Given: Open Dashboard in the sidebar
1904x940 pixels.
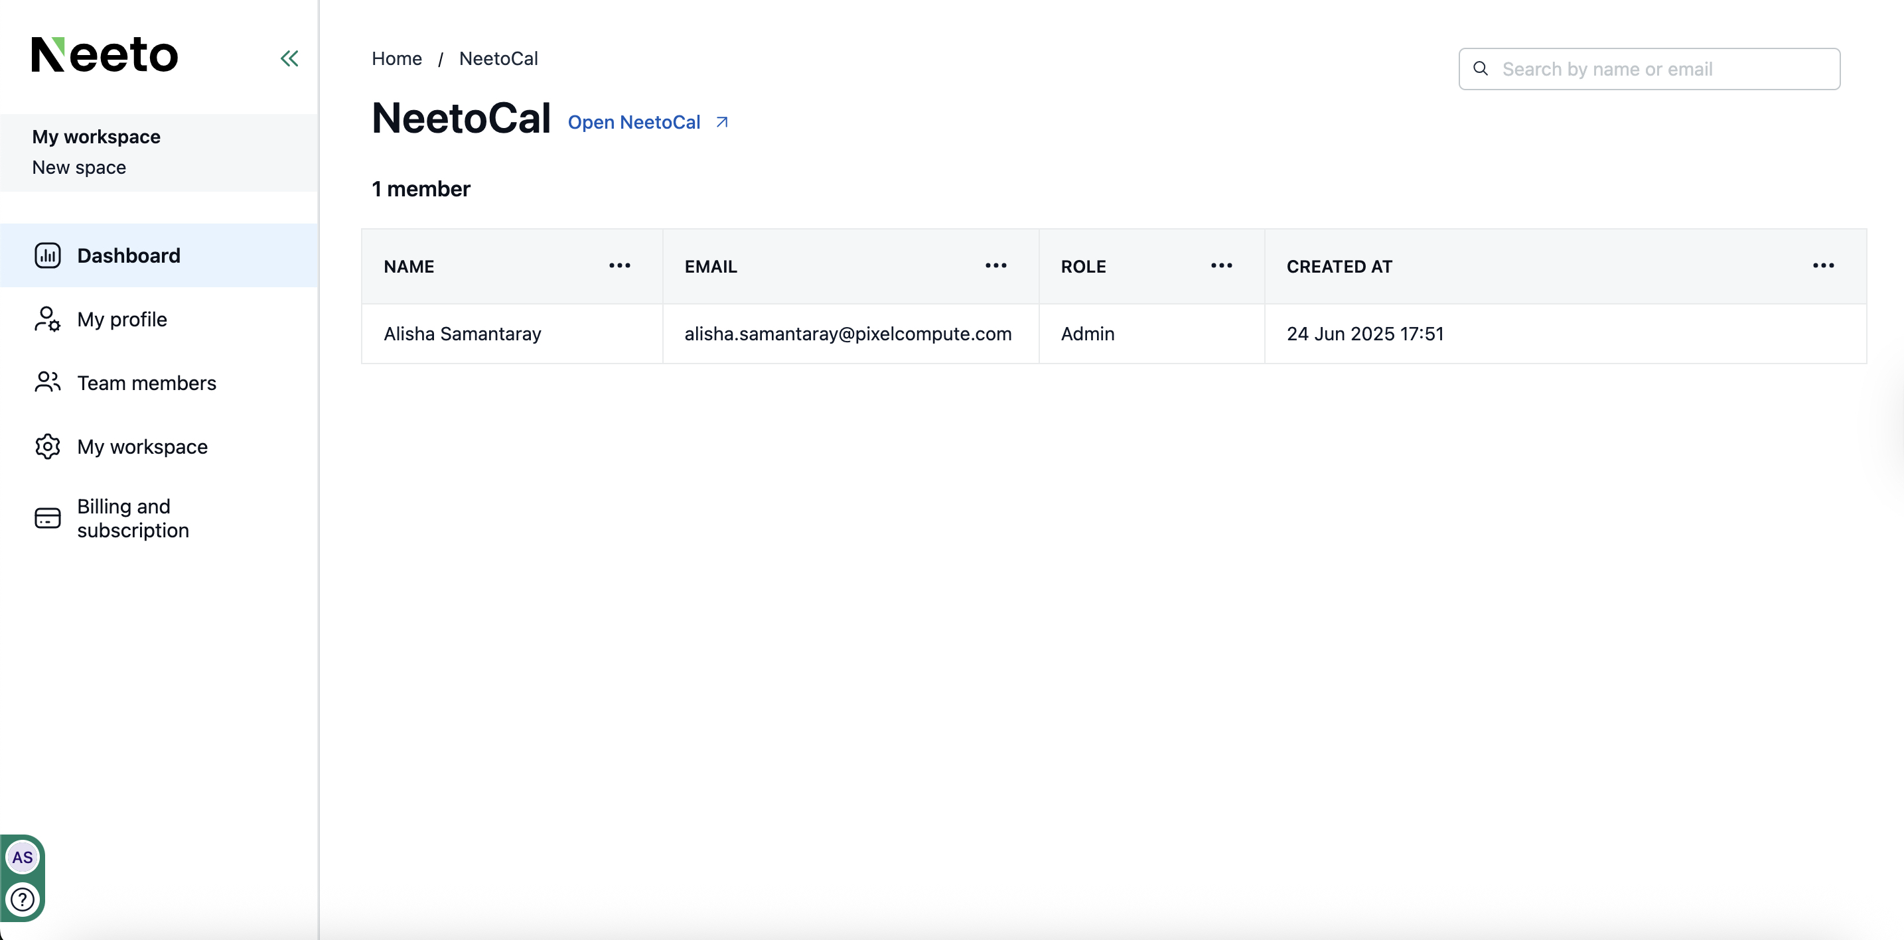Looking at the screenshot, I should [159, 255].
